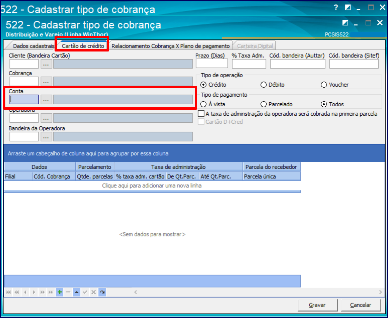Click the Prazo (Dias) input field
This screenshot has width=388, height=318.
(212, 64)
